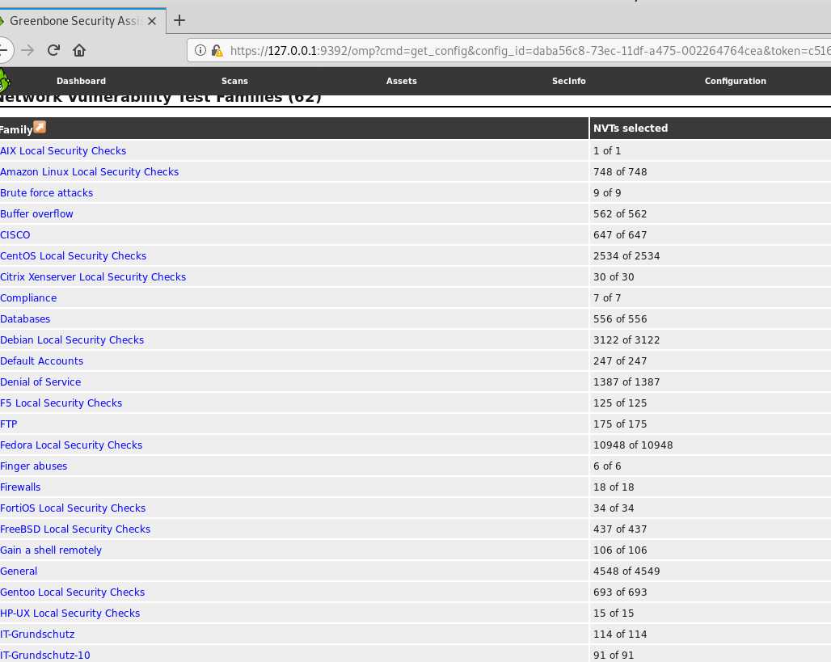Select the '106 of 106' Gain shell count

click(620, 550)
